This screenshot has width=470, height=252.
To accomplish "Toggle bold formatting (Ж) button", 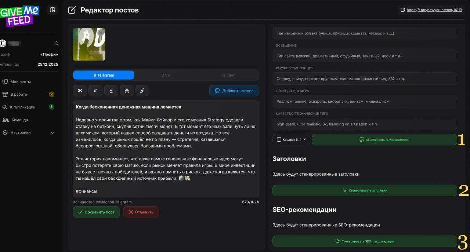I will tap(80, 91).
